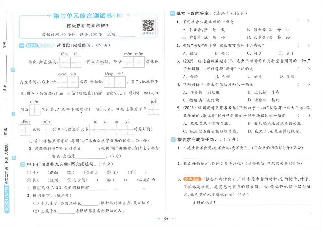Click the writing box under bān
The width and height of the screenshot is (322, 229).
pyautogui.click(x=46, y=130)
